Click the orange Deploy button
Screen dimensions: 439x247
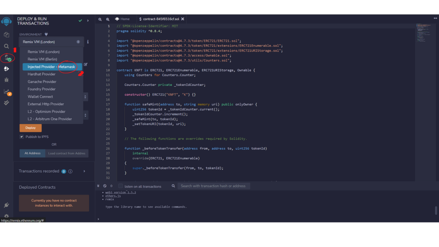click(x=30, y=128)
